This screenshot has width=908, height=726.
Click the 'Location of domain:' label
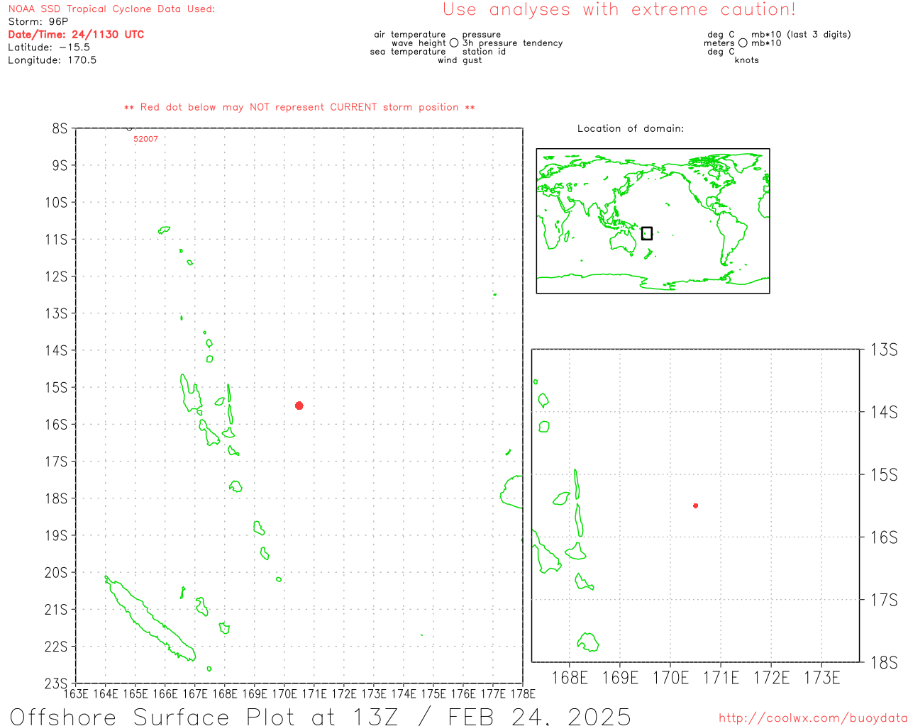coord(631,128)
